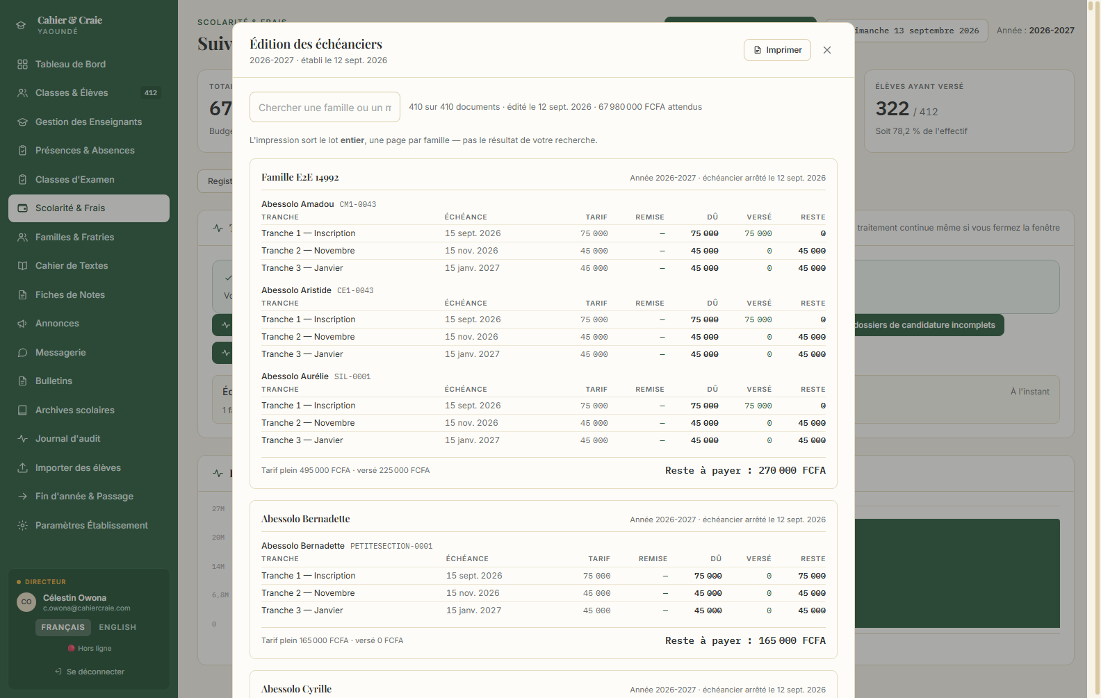Screen dimensions: 1101x698
Task: Click the Abessolo Cyrille family heading
Action: (297, 689)
